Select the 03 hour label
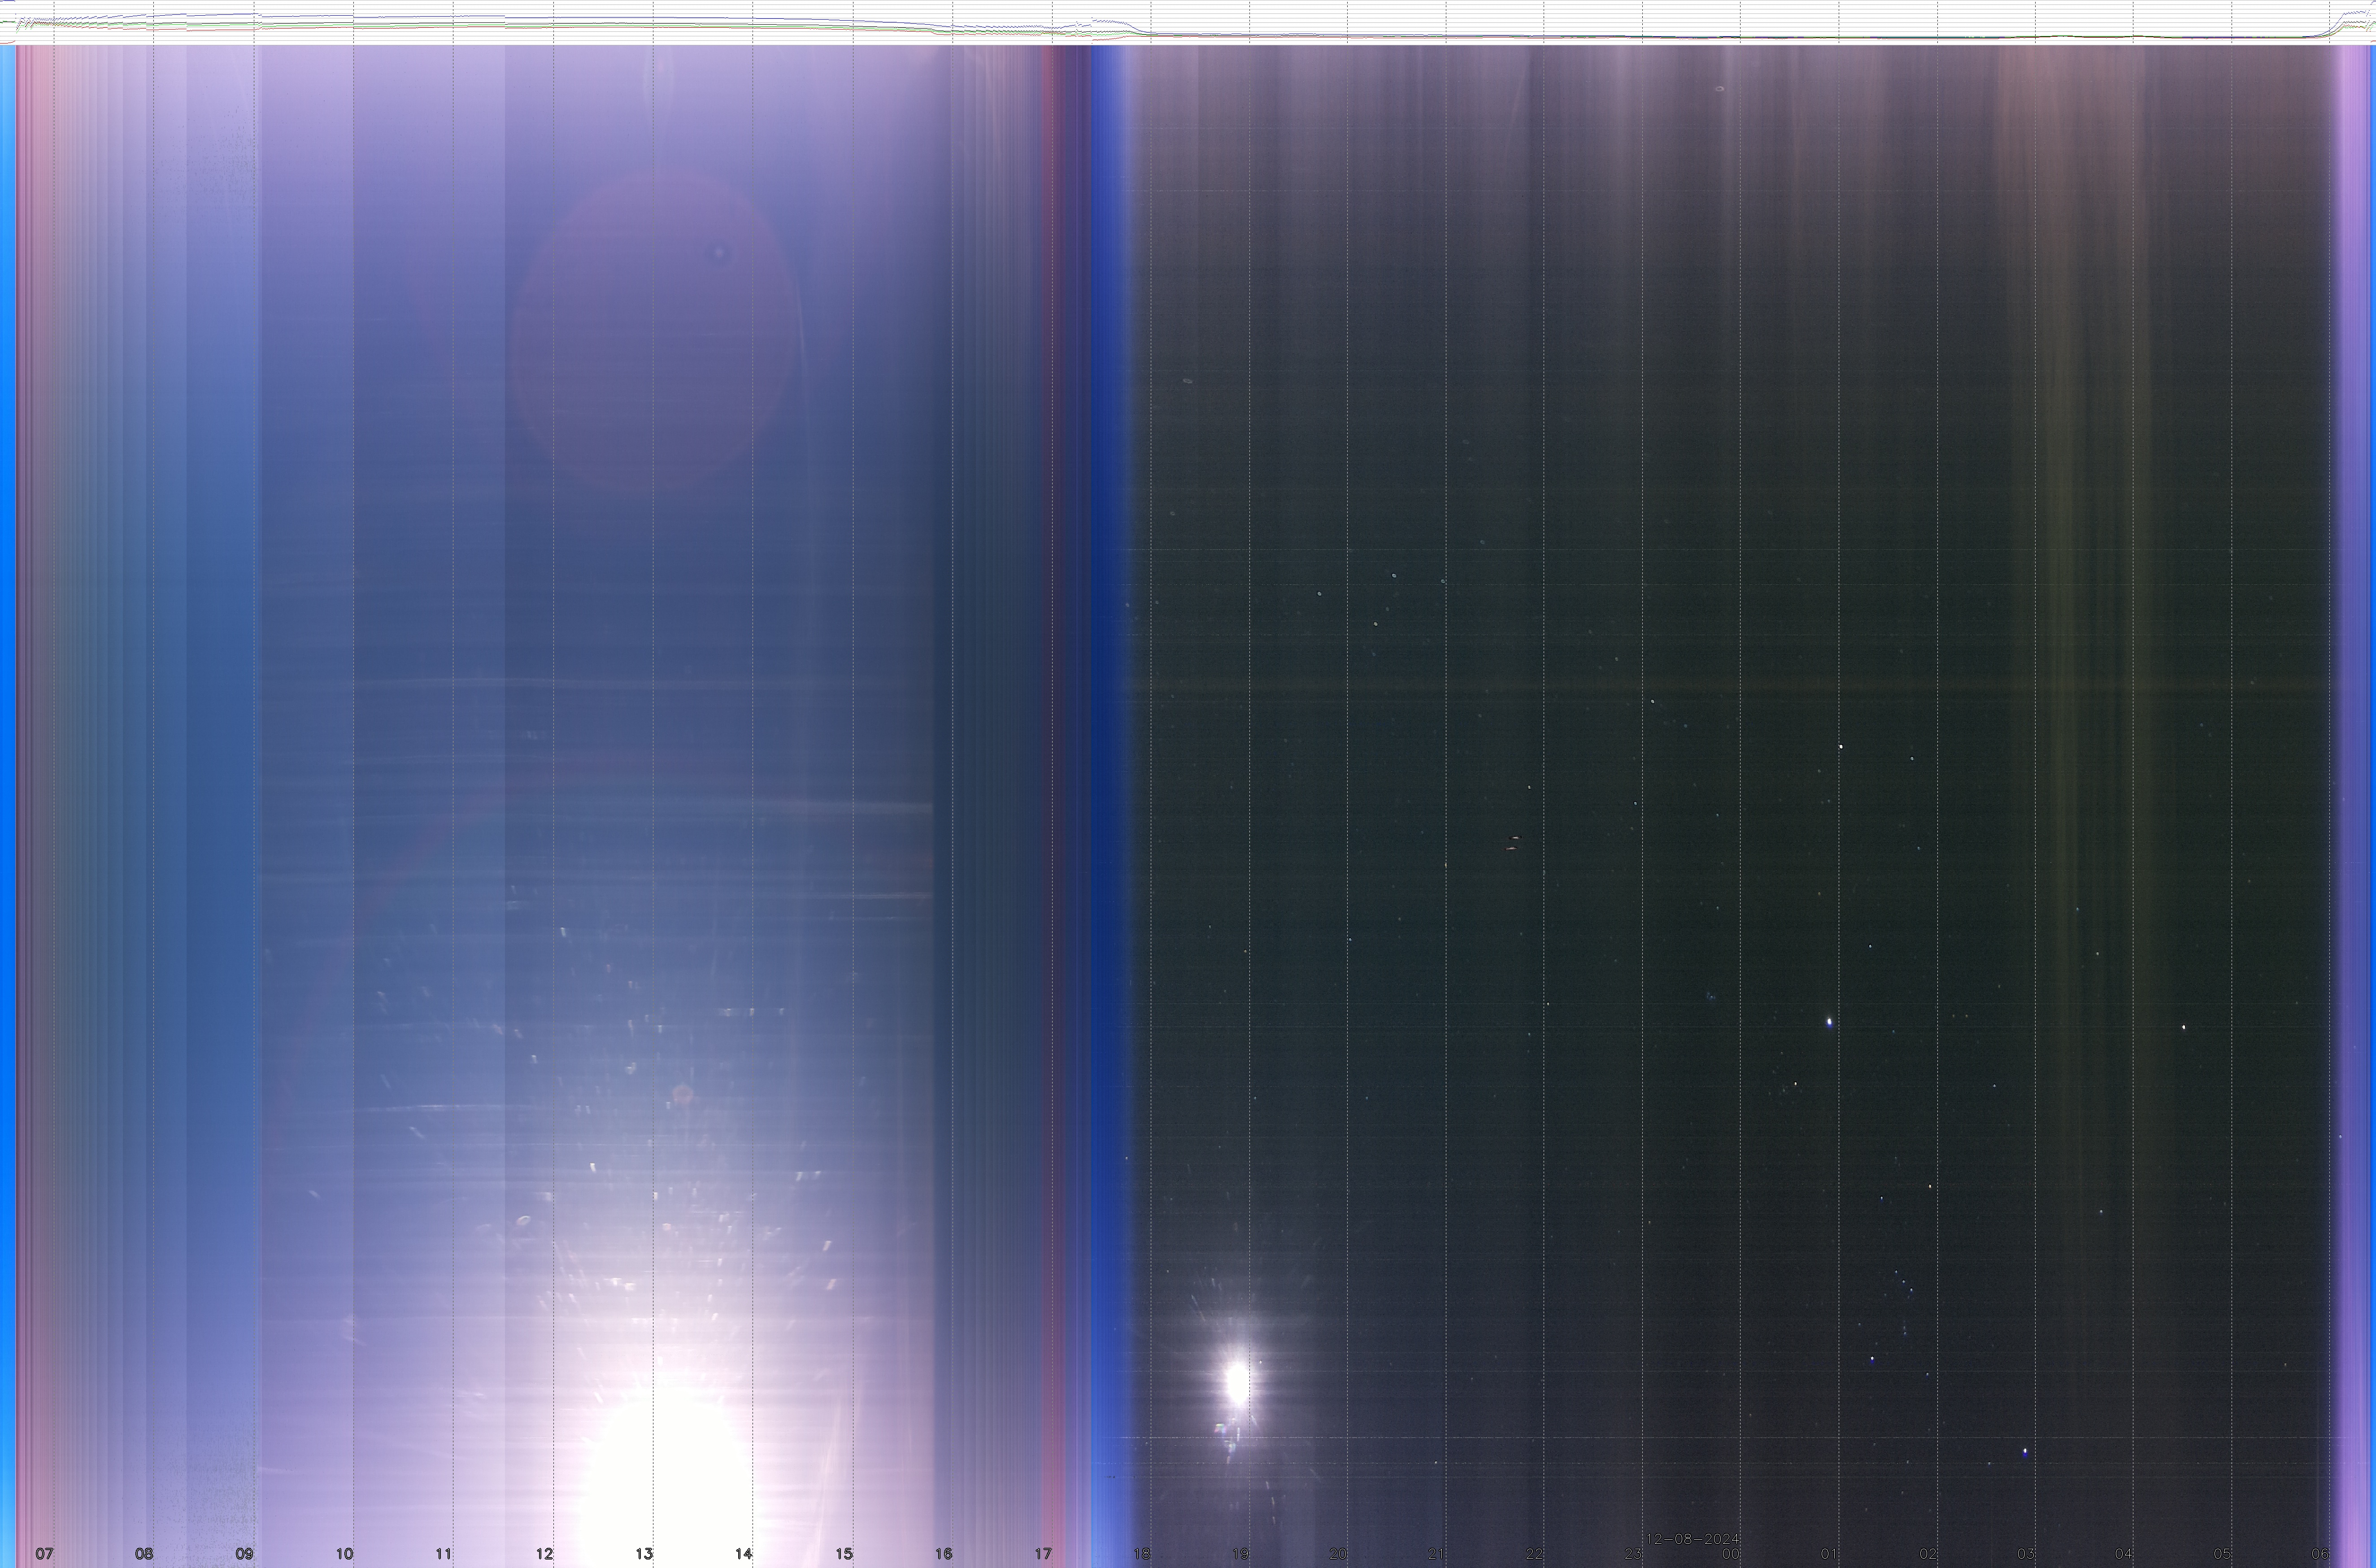 2026,1554
